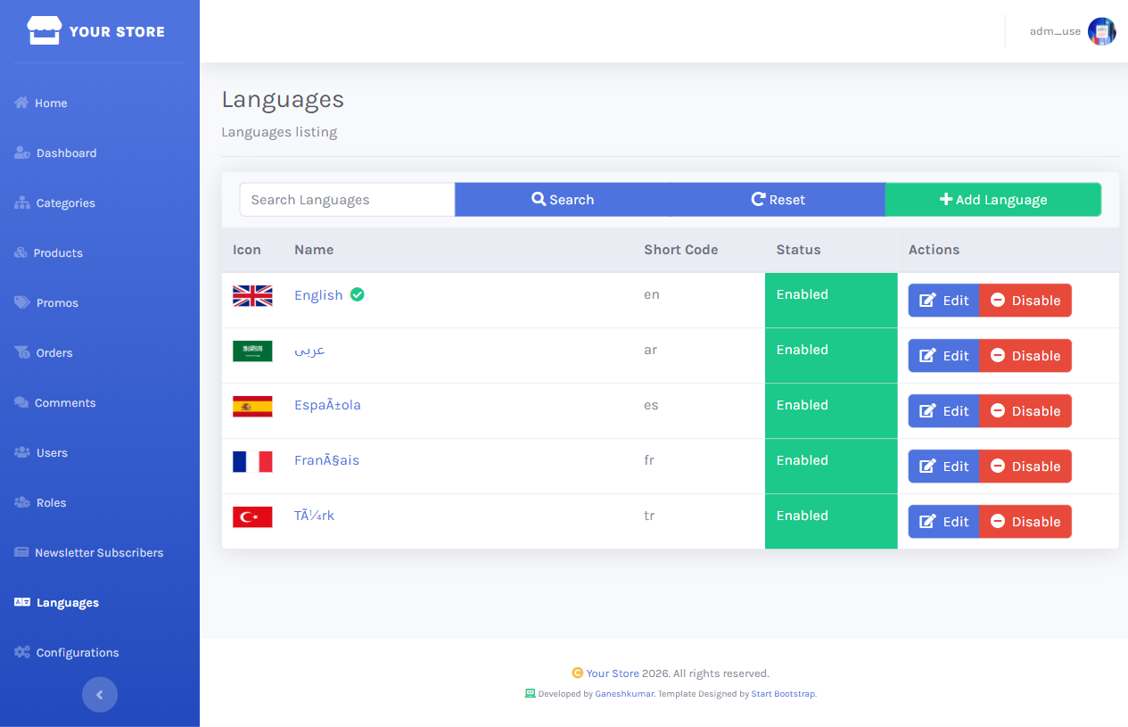Click the laptop icon in footer
This screenshot has width=1128, height=727.
click(531, 693)
